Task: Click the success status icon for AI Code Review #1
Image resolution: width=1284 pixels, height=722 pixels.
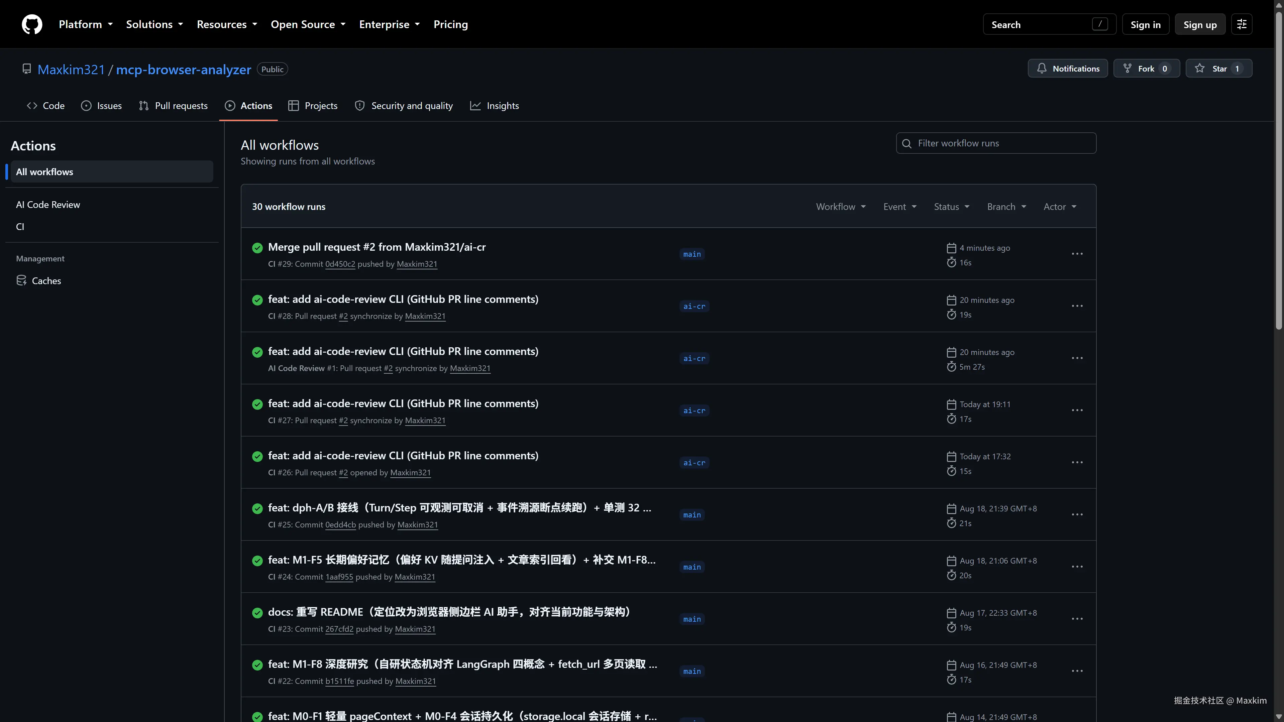Action: (257, 352)
